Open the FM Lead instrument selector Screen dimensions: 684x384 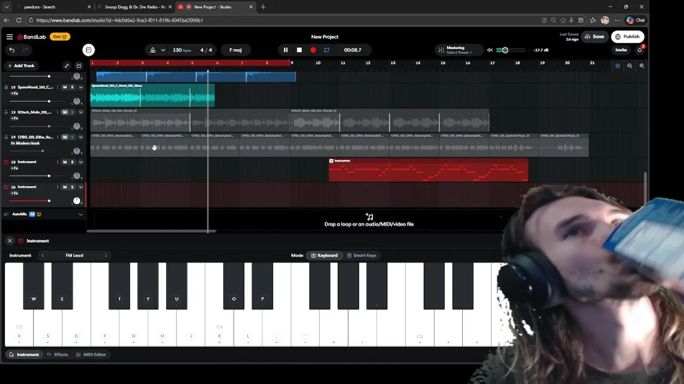[x=74, y=255]
